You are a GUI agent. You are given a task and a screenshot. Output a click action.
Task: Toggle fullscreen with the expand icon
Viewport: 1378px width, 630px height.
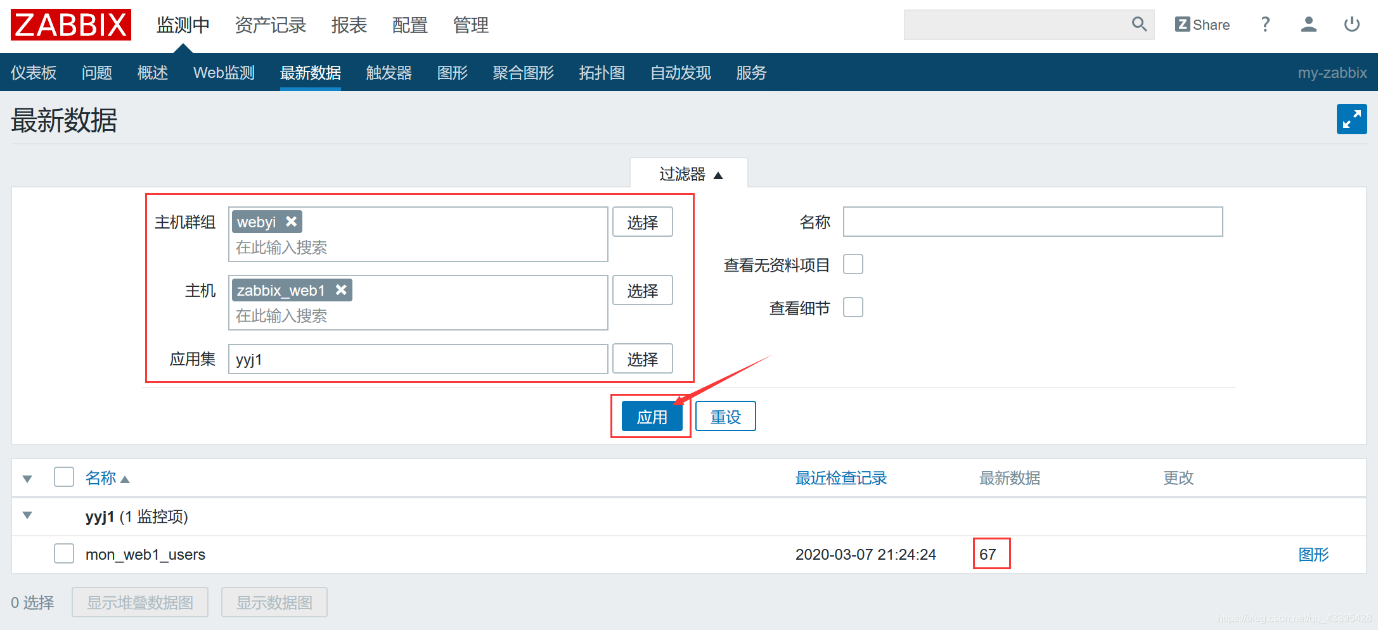(1351, 119)
